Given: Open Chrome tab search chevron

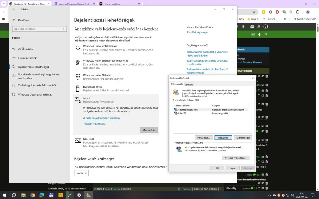Looking at the screenshot, I should tap(4, 4).
